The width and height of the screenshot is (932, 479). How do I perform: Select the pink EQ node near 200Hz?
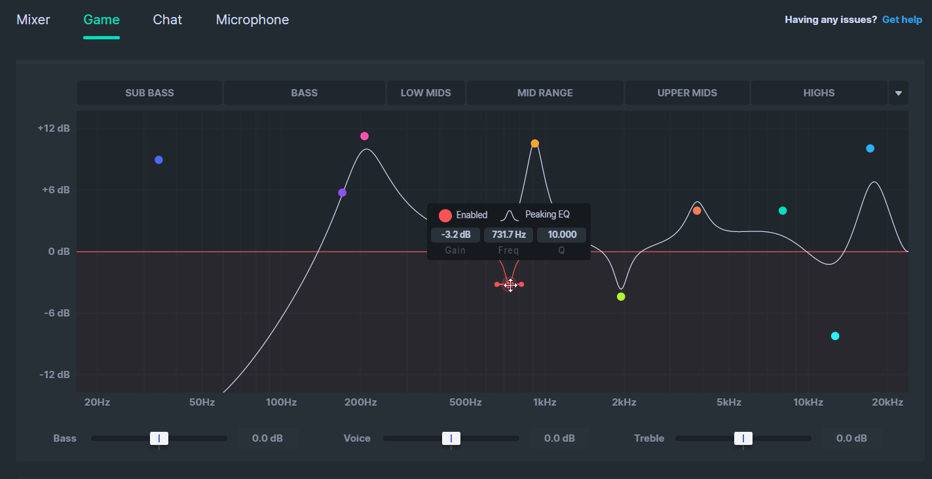[x=364, y=136]
